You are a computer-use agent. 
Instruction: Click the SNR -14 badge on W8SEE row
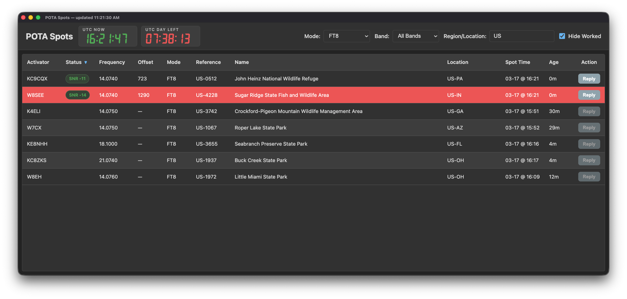(77, 95)
